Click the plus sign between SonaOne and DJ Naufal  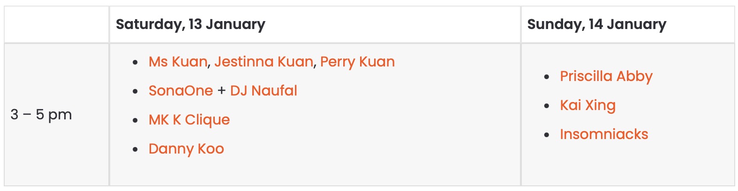222,91
